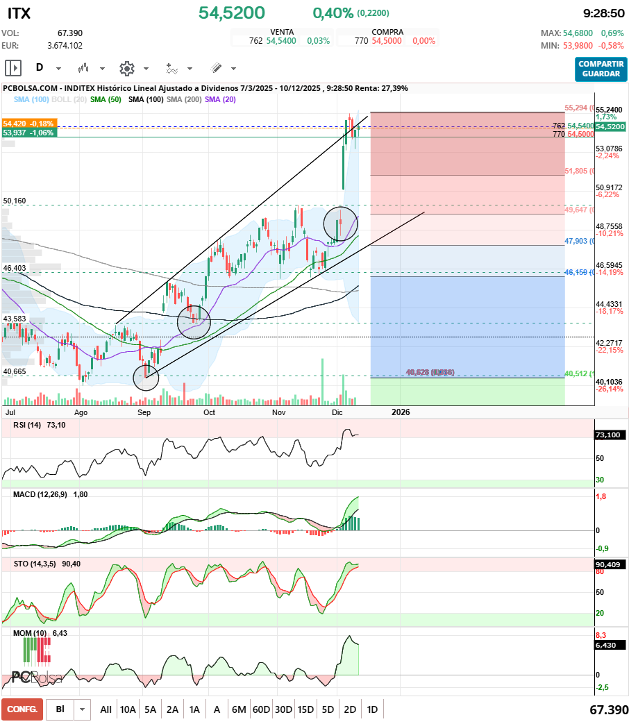The height and width of the screenshot is (724, 638).
Task: Click the CONFG. button
Action: point(22,709)
